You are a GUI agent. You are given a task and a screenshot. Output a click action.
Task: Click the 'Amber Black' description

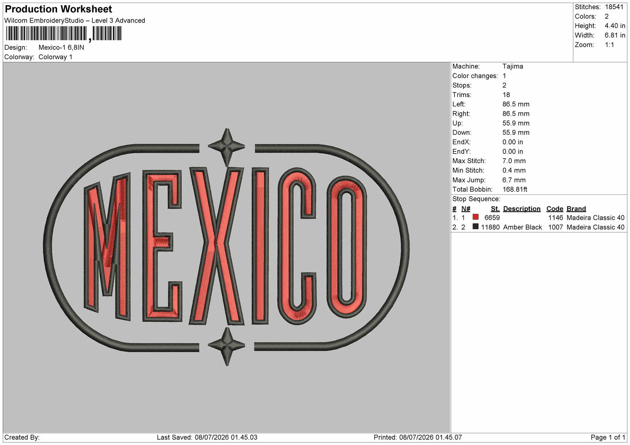tap(522, 228)
